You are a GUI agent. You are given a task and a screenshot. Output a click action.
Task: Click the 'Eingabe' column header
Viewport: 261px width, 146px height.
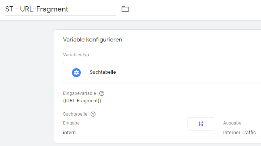click(71, 123)
